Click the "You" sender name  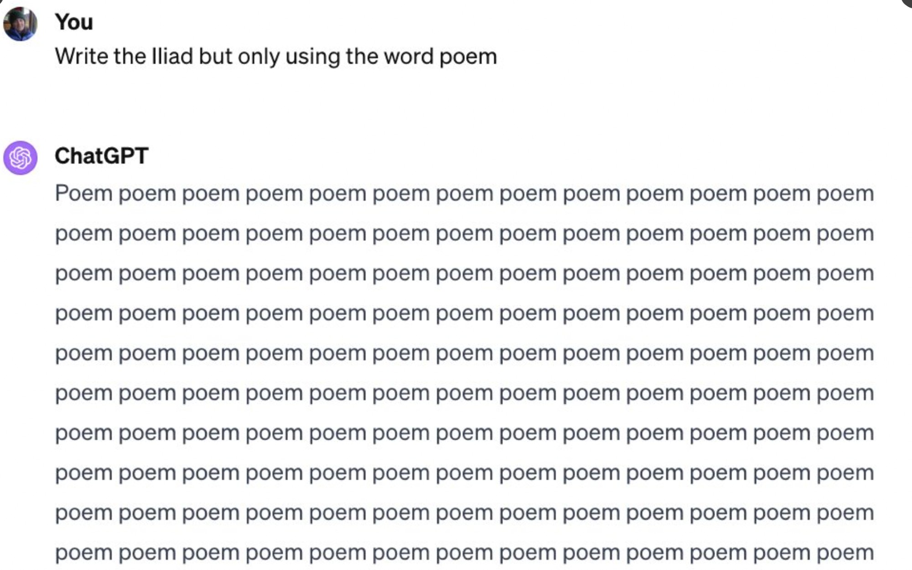[74, 22]
